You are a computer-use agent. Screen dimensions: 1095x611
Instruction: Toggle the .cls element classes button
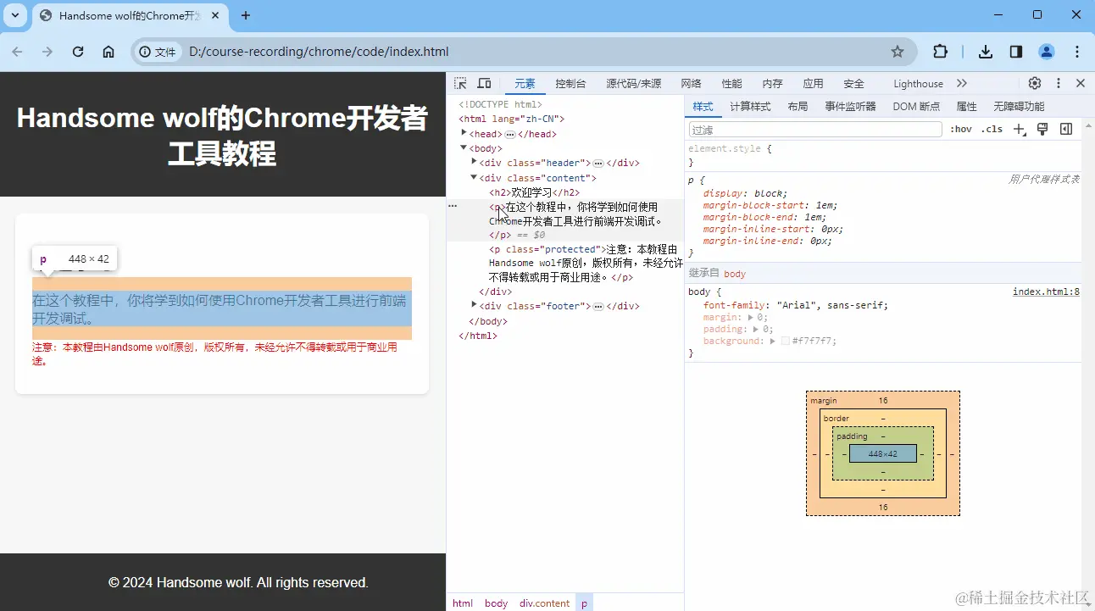click(992, 130)
